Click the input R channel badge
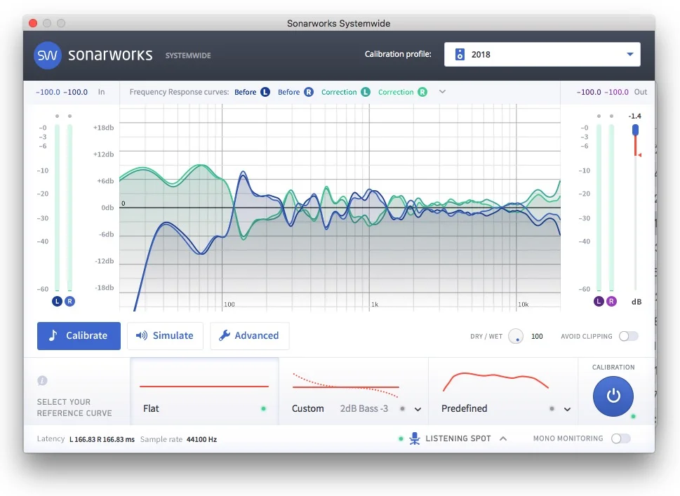This screenshot has width=680, height=496. point(69,301)
